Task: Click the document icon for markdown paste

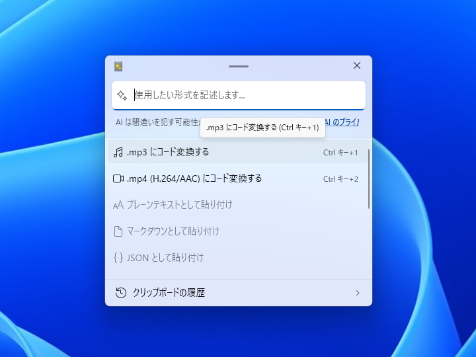Action: point(118,231)
